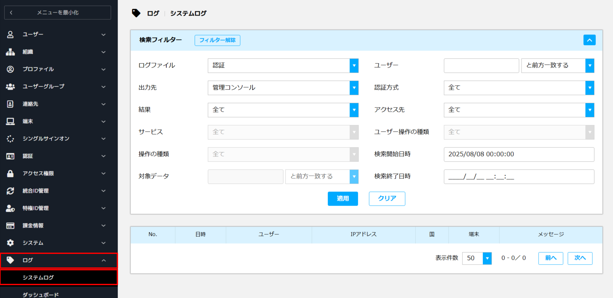The height and width of the screenshot is (298, 613).
Task: Open the 組織 sidebar menu
Action: (x=59, y=52)
